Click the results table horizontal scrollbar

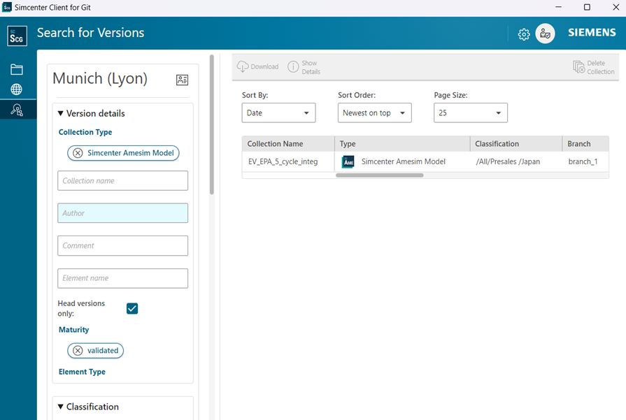pyautogui.click(x=380, y=175)
